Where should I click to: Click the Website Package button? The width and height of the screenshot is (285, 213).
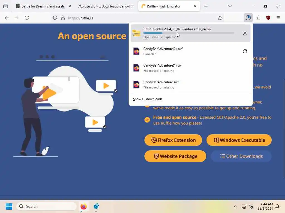pos(175,156)
